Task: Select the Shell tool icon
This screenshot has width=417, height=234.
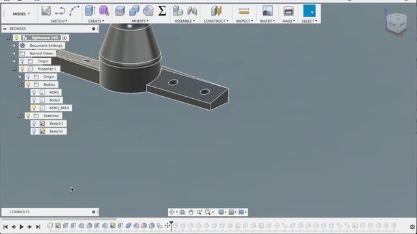Action: pos(148,11)
